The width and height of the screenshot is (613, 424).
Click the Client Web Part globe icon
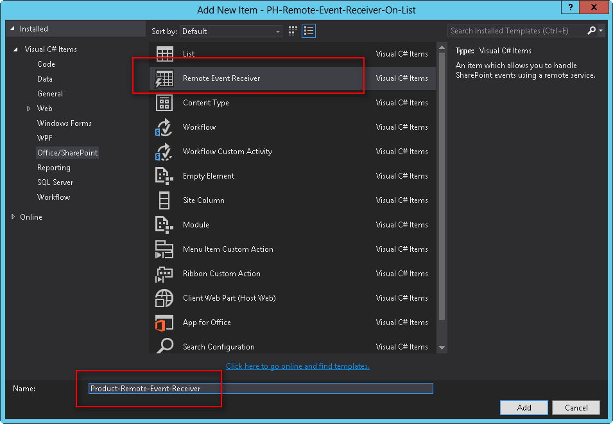[x=164, y=298]
